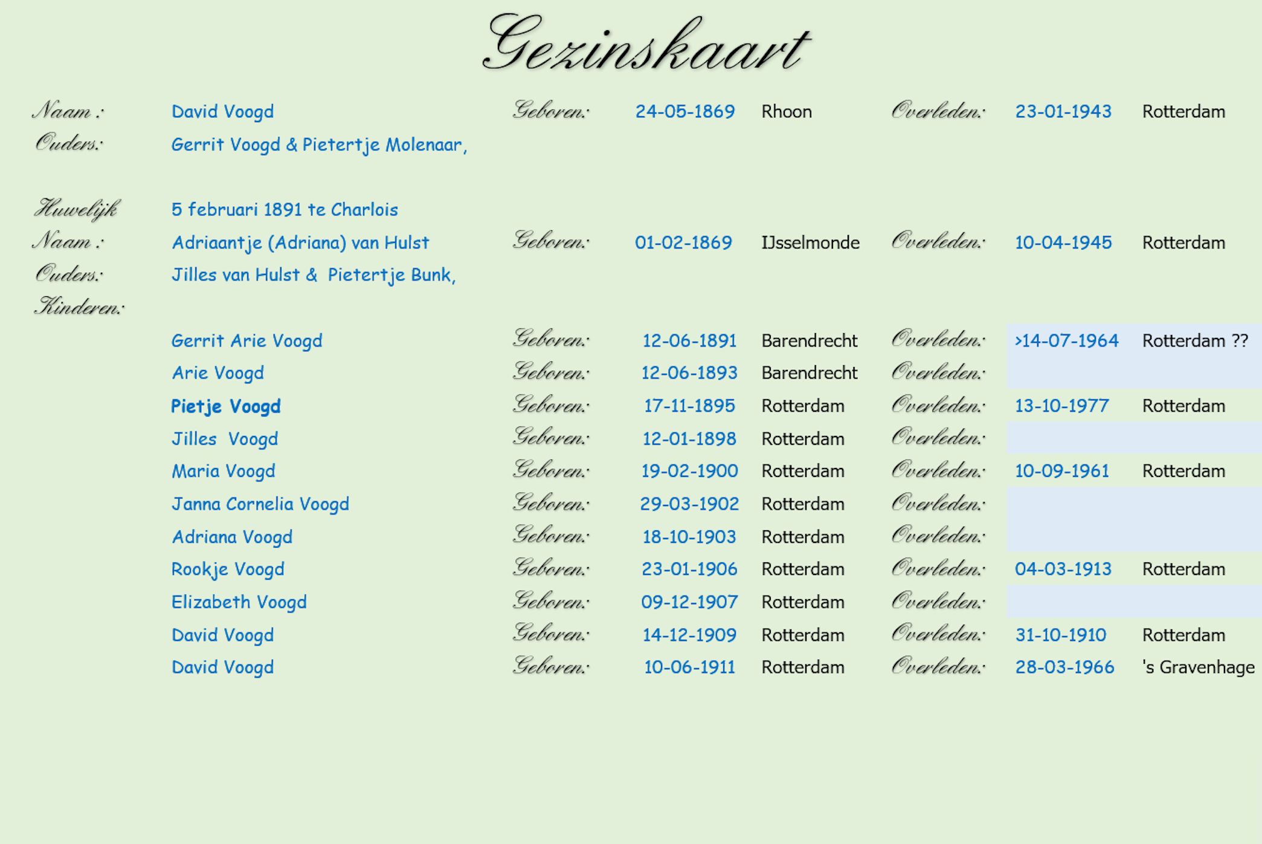The height and width of the screenshot is (844, 1262).
Task: Click empty death field for Adriana Voogd
Action: (x=1134, y=536)
